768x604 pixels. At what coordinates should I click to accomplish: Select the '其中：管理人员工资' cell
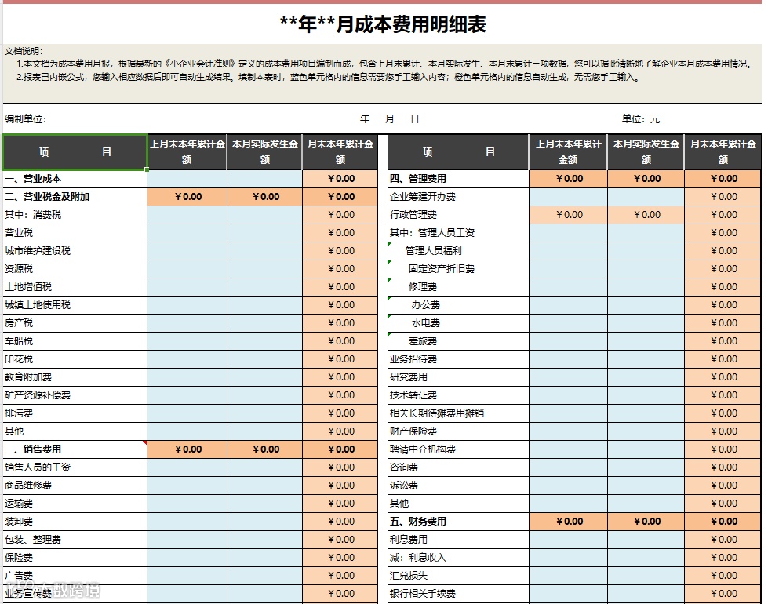pos(458,233)
